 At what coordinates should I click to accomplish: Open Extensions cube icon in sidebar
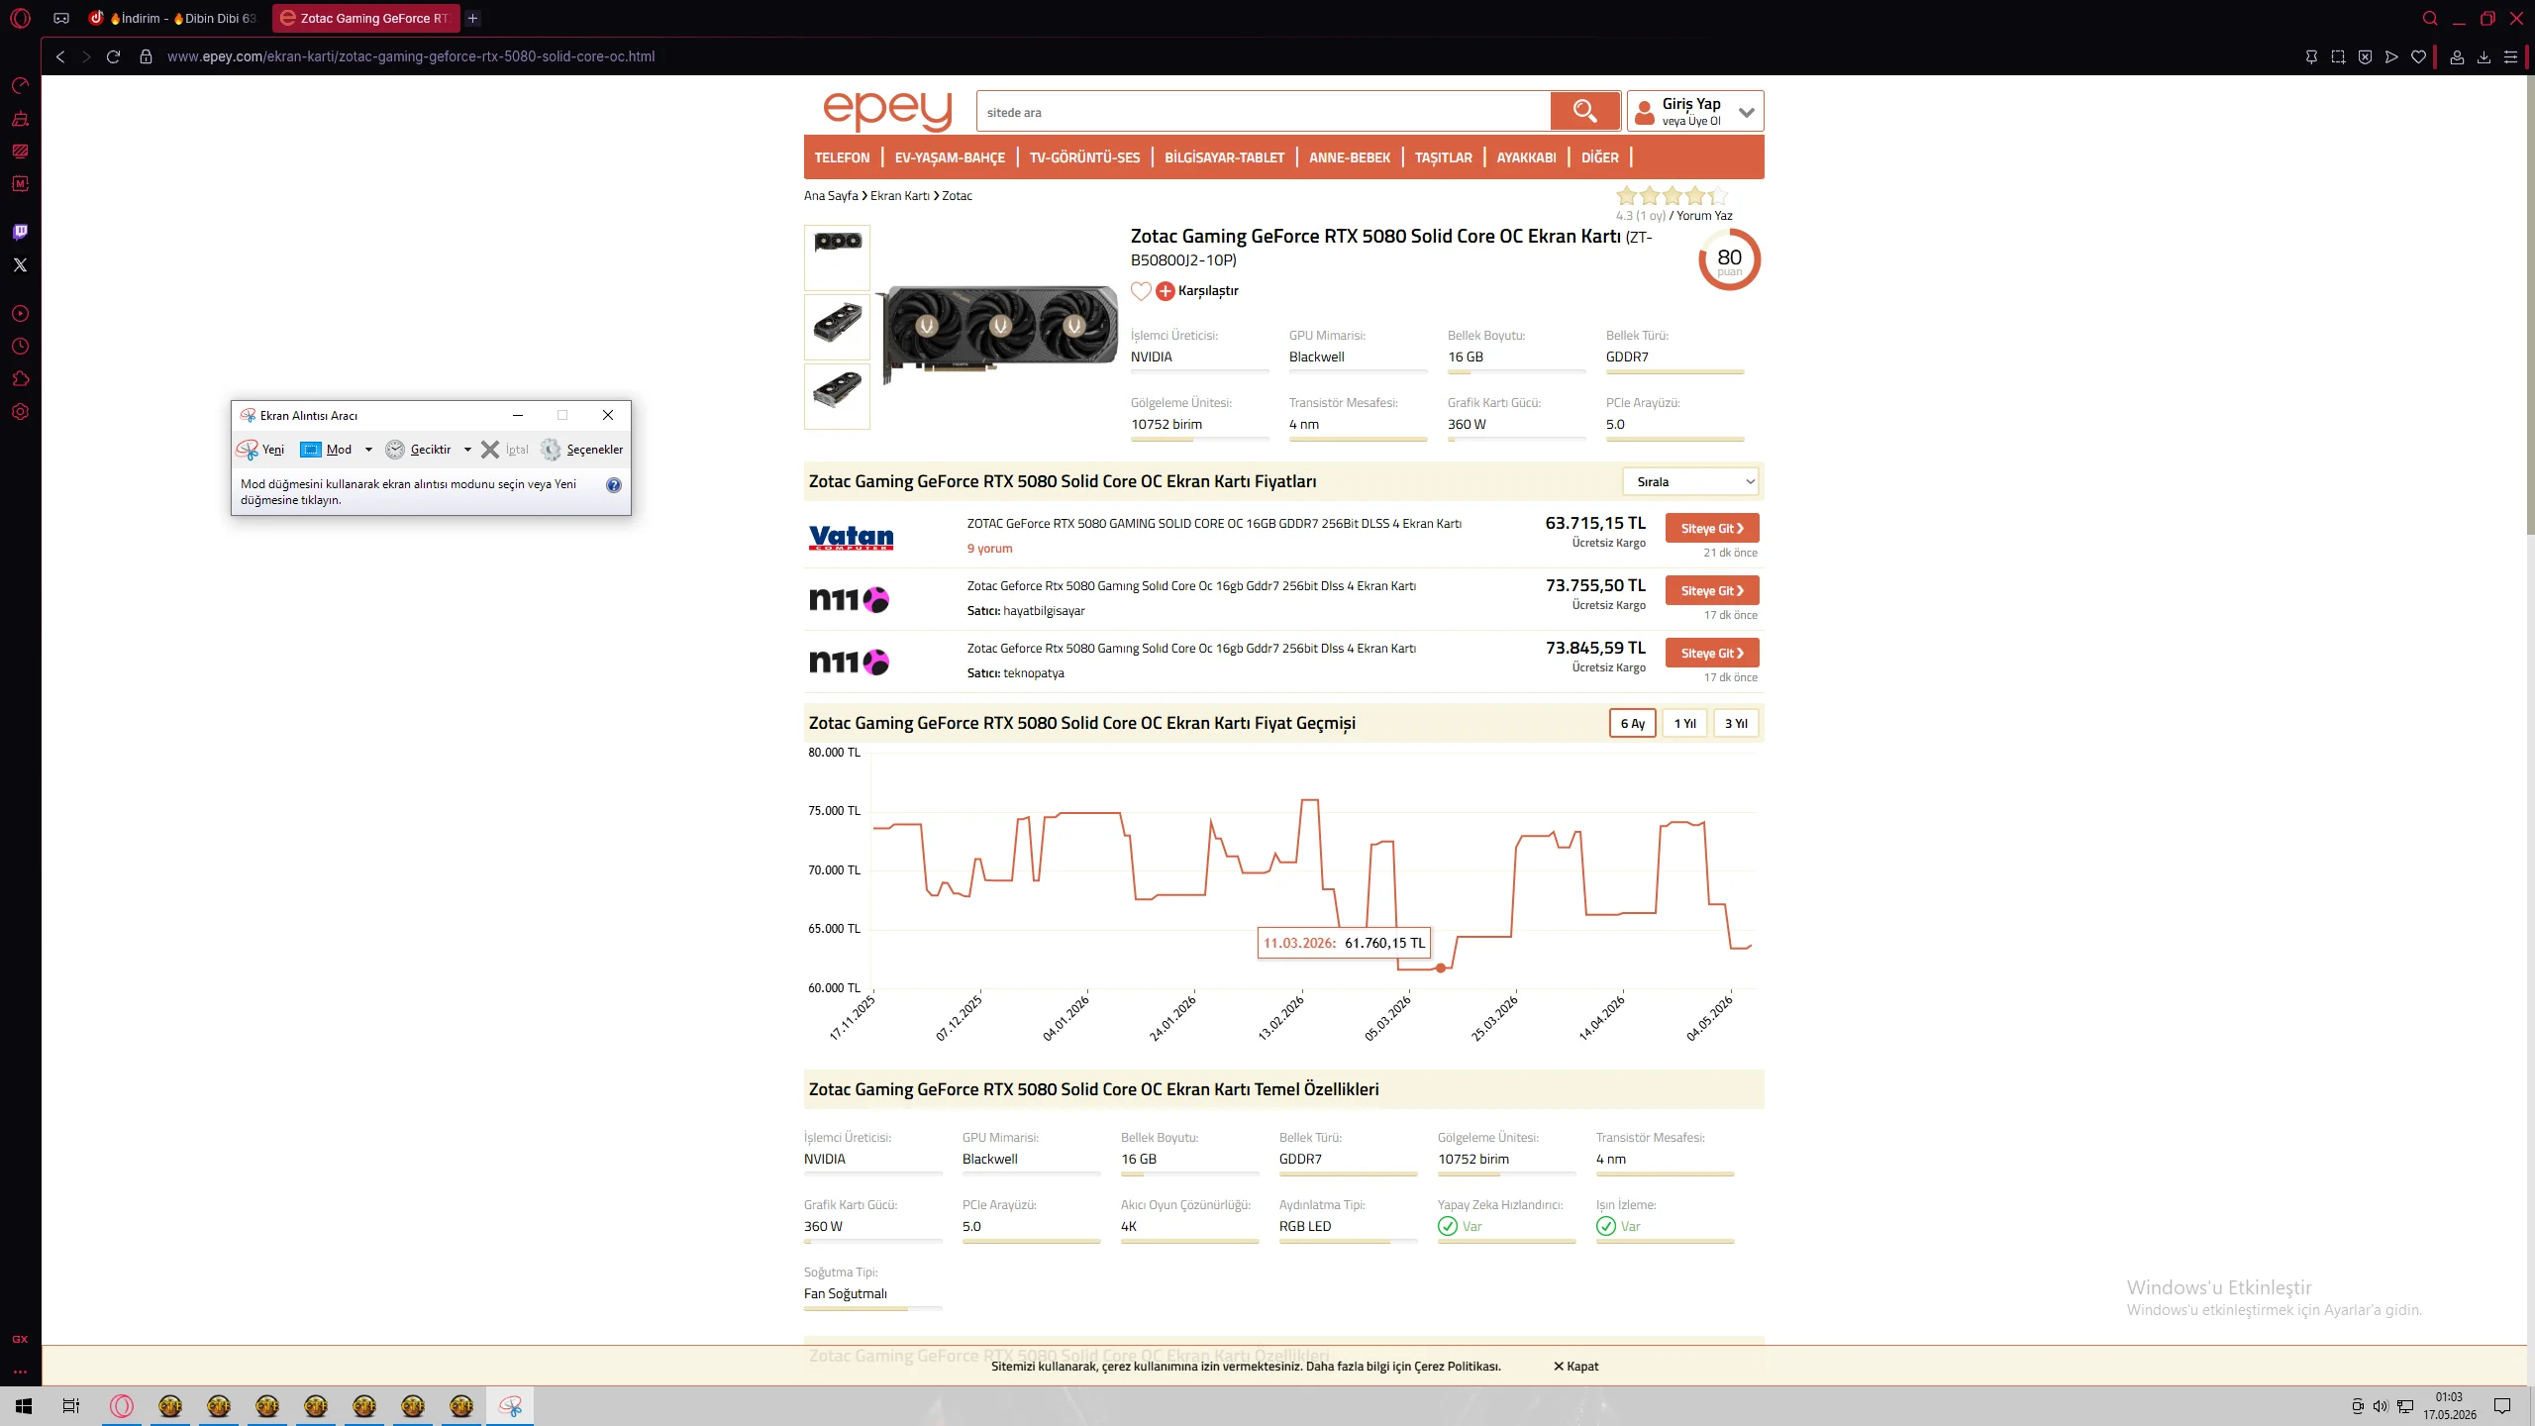[20, 379]
